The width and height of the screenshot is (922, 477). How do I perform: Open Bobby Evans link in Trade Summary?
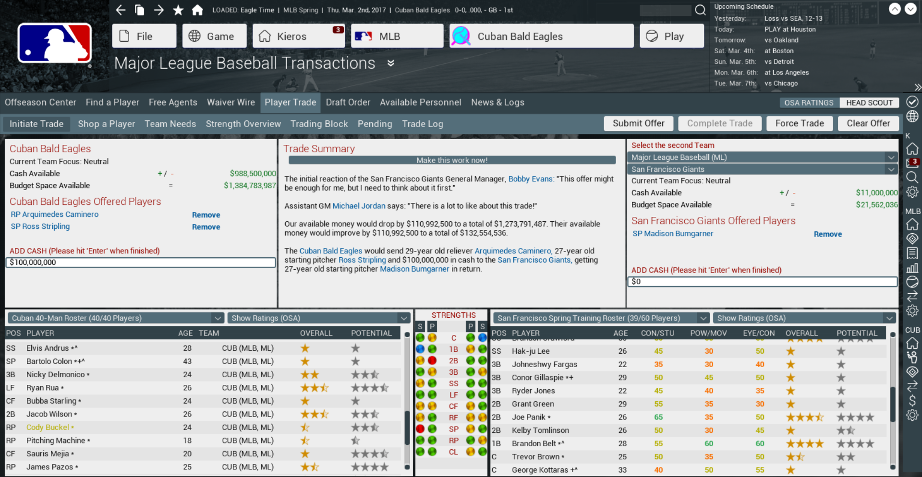(x=531, y=179)
